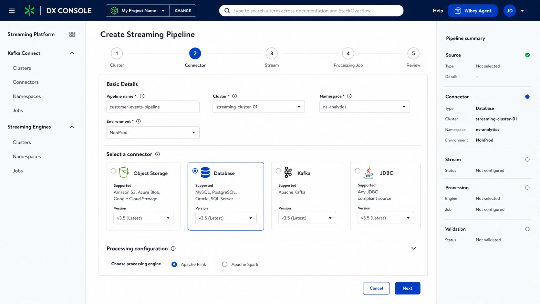Select the Database connector radio
This screenshot has width=540, height=304.
pyautogui.click(x=195, y=171)
